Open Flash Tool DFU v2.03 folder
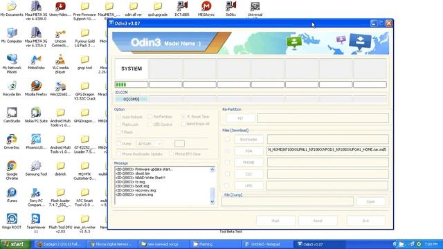 click(x=60, y=223)
